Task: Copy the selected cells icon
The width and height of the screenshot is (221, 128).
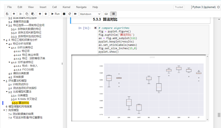Action: pyautogui.click(x=27, y=14)
